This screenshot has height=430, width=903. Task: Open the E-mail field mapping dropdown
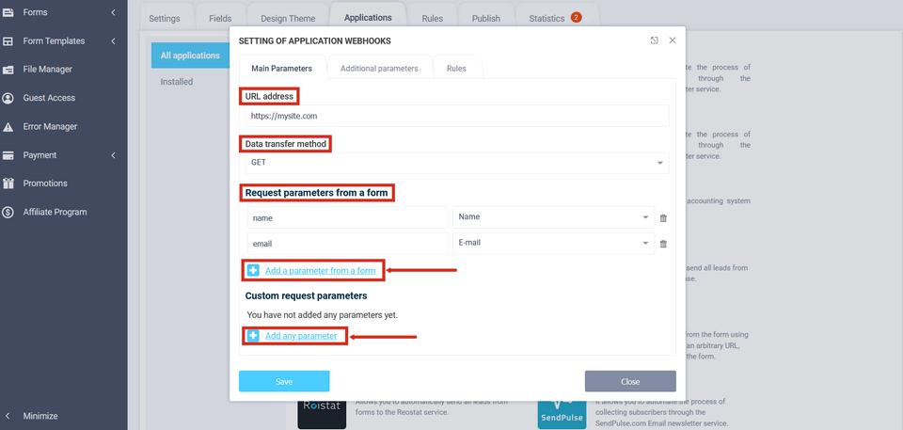click(552, 244)
